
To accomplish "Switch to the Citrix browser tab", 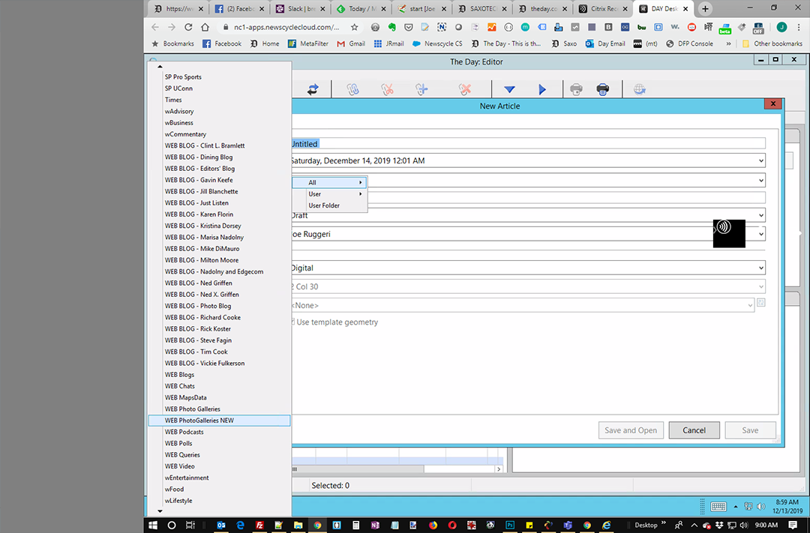I will (603, 9).
